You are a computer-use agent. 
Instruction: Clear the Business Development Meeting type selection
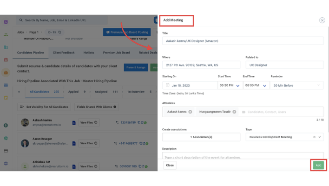(x=314, y=137)
